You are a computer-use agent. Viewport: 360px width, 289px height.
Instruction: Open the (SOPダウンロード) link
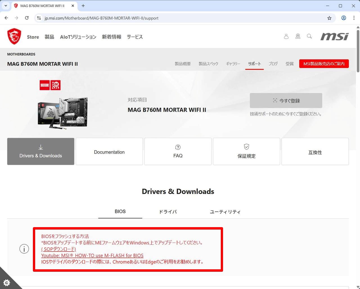tap(58, 249)
